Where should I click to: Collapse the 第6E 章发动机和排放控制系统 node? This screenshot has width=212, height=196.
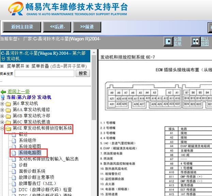[2, 128]
